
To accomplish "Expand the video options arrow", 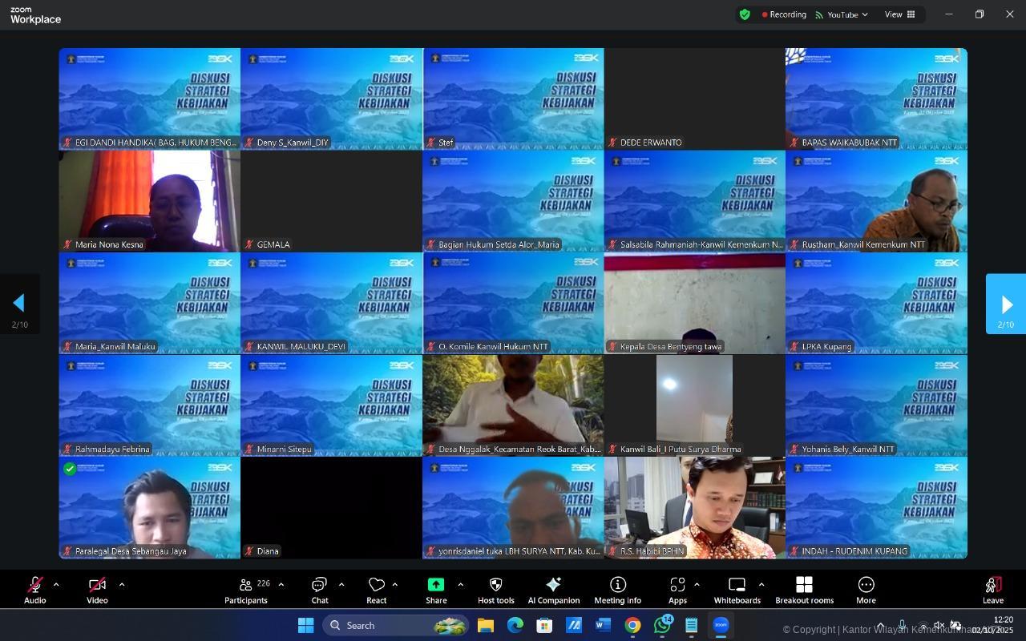I will [122, 585].
